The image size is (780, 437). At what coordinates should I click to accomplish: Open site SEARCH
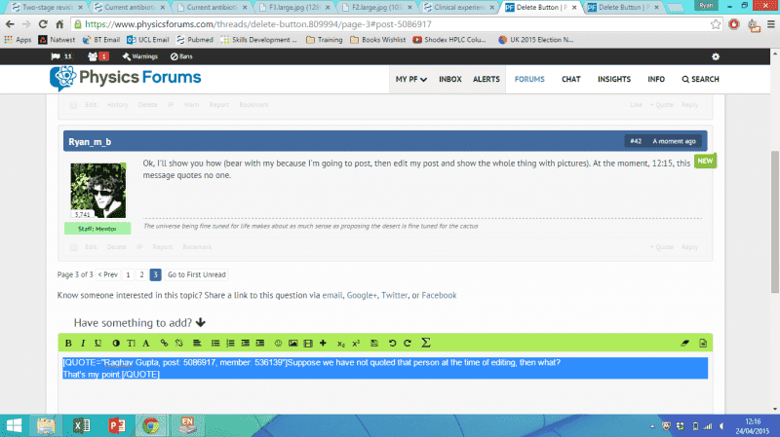700,79
